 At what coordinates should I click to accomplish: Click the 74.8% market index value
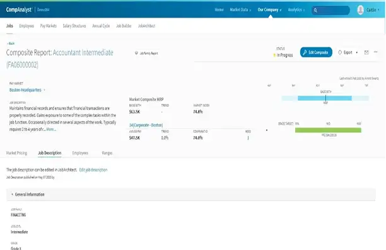pyautogui.click(x=198, y=112)
